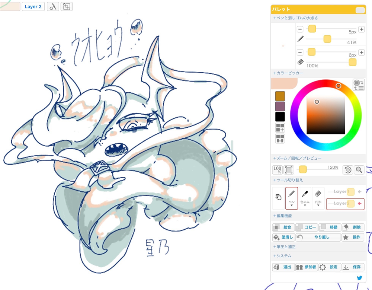The height and width of the screenshot is (290, 372).
Task: Click the 操作 star button
Action: click(x=353, y=237)
